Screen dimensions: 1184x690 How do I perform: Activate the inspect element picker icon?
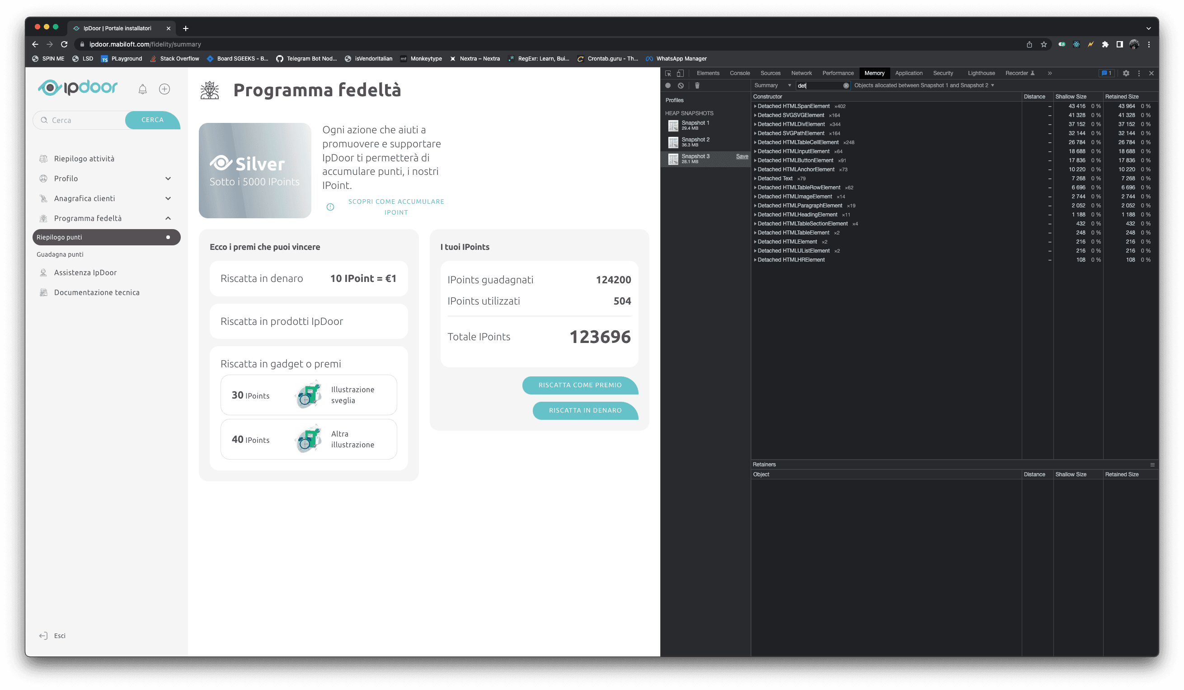(668, 73)
